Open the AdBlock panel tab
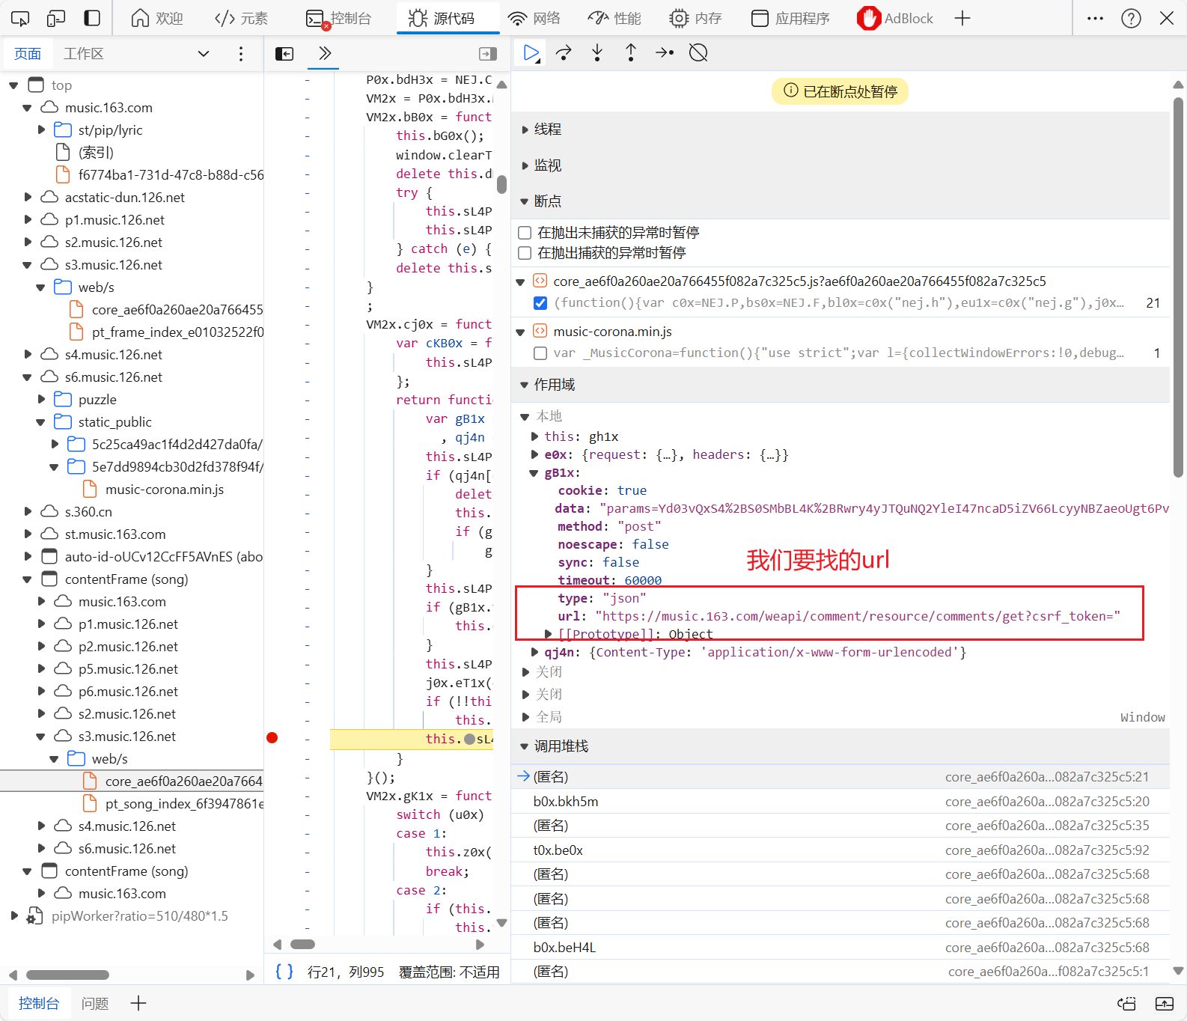The height and width of the screenshot is (1021, 1187). 895,18
